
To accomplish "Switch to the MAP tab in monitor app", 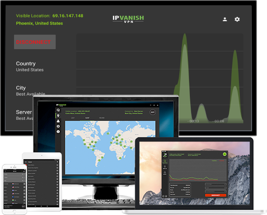I will tap(87, 118).
